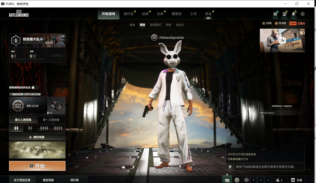Click the chat input field
Viewport: 316px width, 183px height.
pyautogui.click(x=265, y=167)
